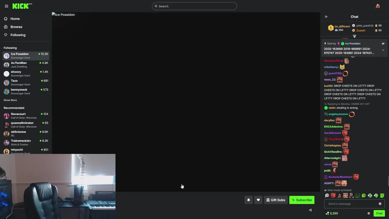
Task: Open Trainwreckstv's Slots & Casino stream
Action: click(26, 142)
